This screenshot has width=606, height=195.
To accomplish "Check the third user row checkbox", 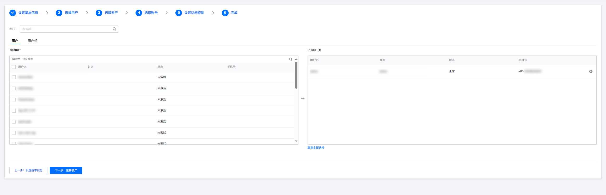I will coord(14,100).
